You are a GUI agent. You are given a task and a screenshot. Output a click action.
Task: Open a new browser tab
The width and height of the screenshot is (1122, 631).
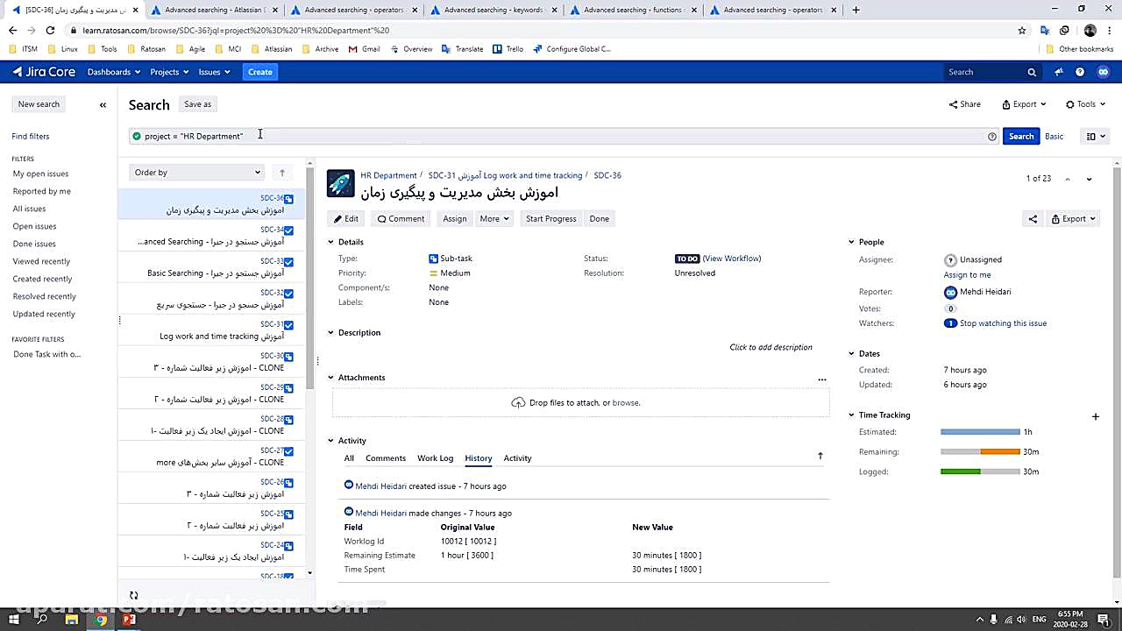coord(856,10)
